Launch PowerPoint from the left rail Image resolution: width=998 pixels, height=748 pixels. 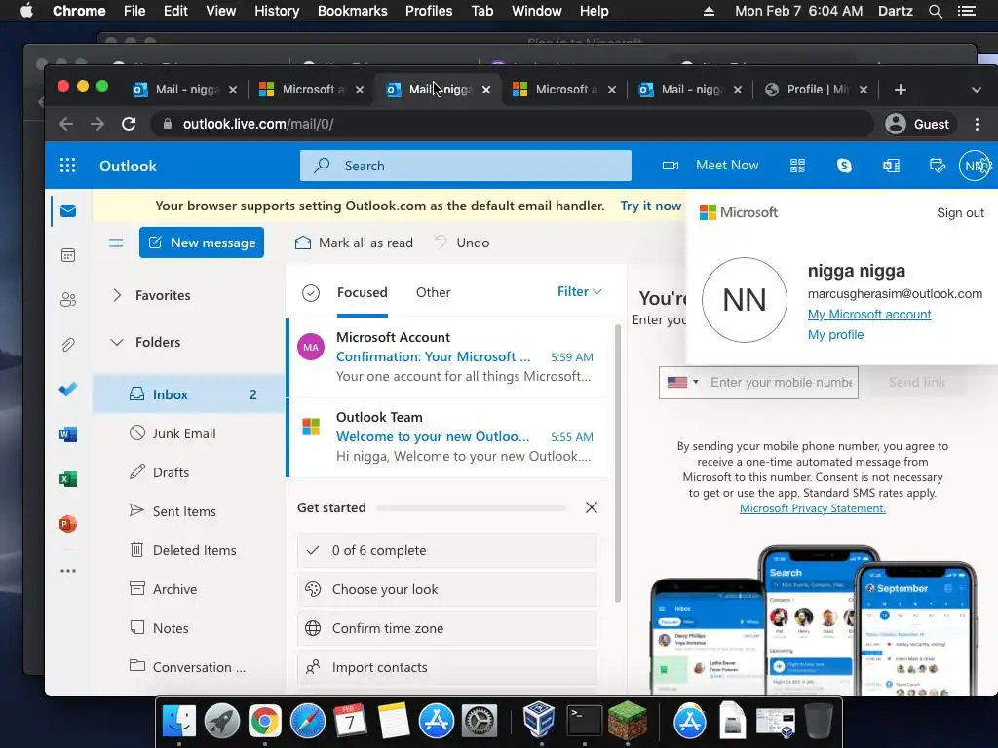(68, 524)
